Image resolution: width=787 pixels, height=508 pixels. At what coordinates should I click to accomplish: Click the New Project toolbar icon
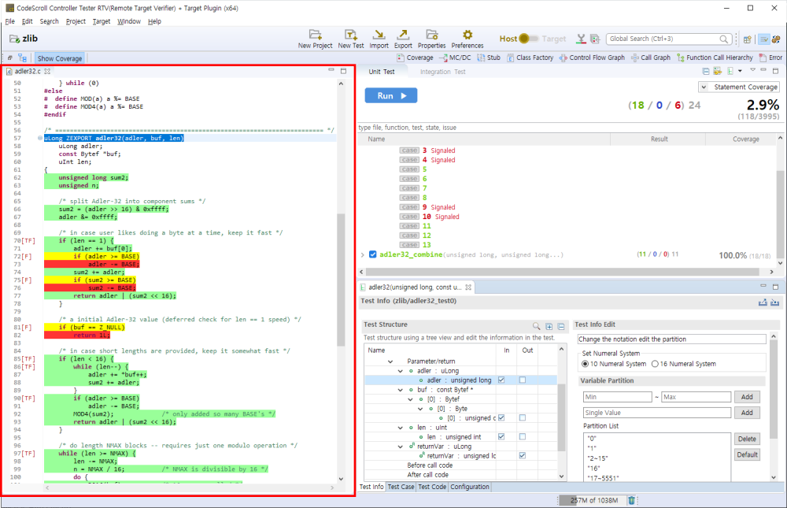315,35
